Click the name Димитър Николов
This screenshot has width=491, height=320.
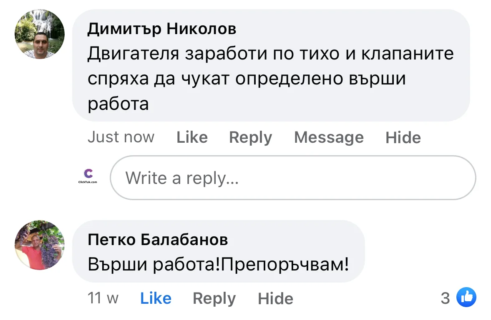[162, 29]
